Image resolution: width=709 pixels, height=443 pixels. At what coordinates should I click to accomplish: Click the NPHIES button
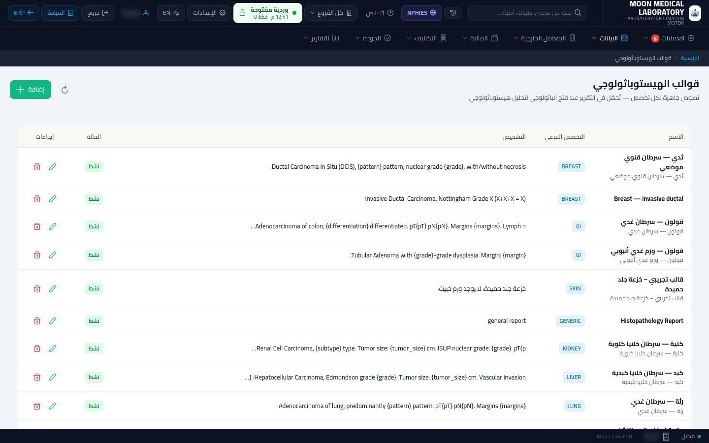click(x=421, y=13)
